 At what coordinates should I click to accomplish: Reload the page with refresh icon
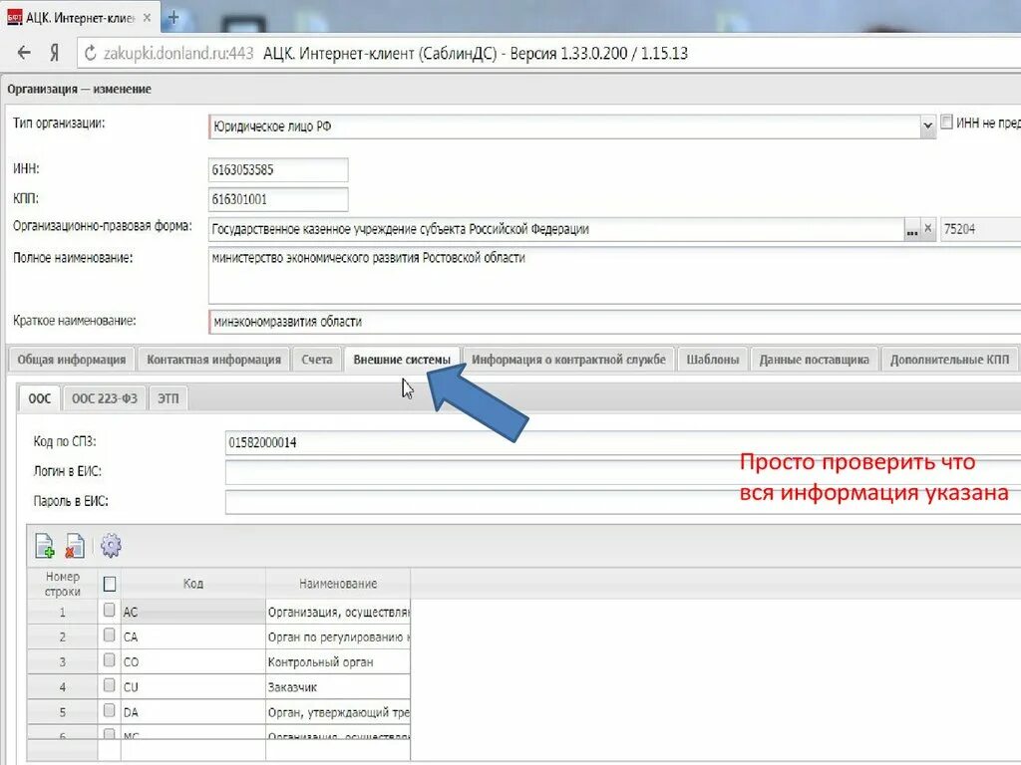[91, 53]
